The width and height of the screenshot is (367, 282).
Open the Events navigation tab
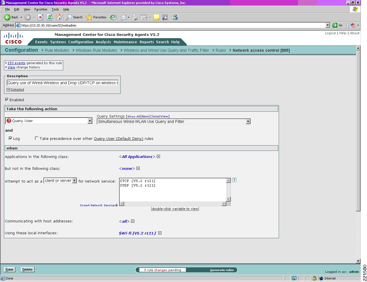click(41, 42)
